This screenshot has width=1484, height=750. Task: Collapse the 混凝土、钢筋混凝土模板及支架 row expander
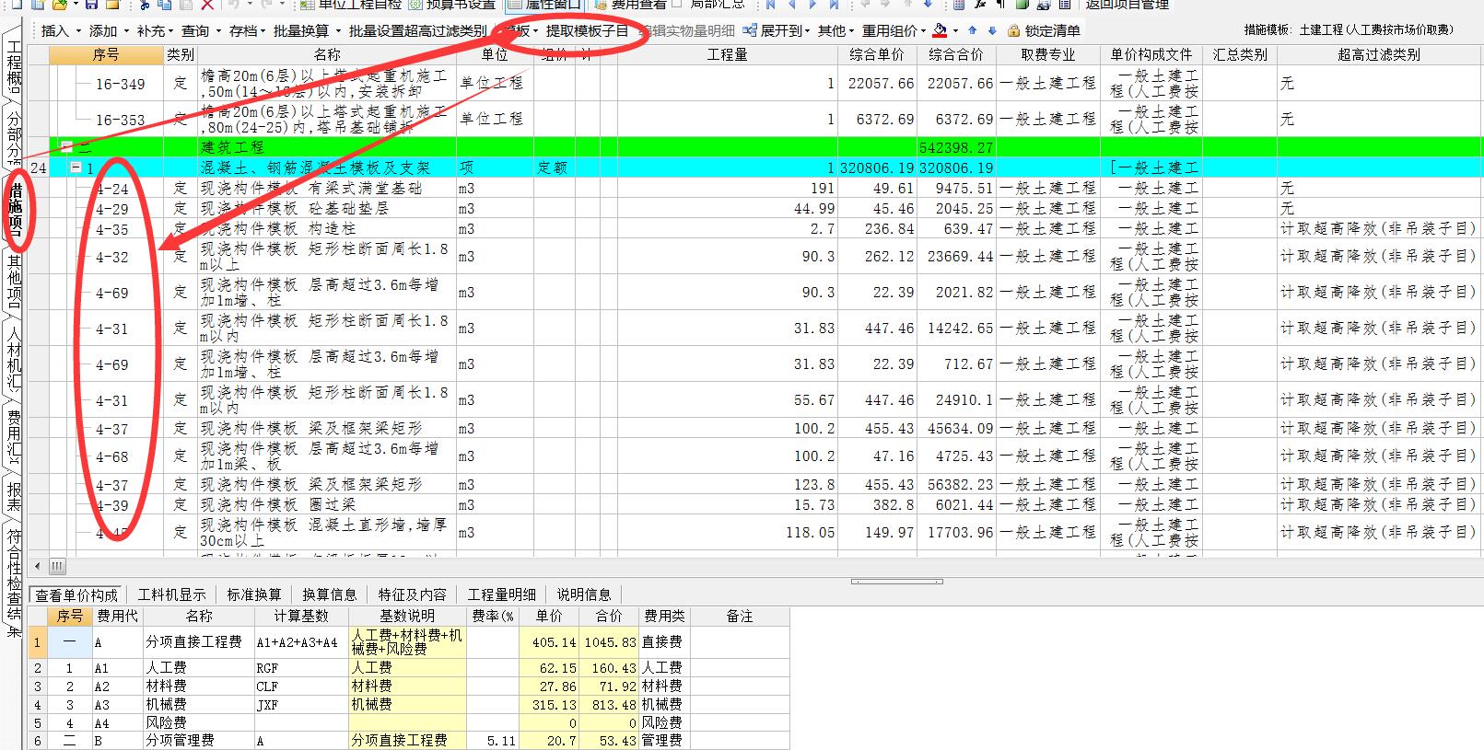76,167
